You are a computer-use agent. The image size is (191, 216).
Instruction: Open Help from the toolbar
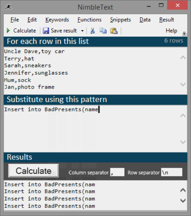click(x=172, y=31)
